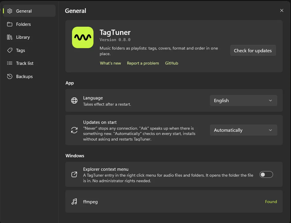
Task: Click the ffmpeg row label
Action: pos(90,202)
